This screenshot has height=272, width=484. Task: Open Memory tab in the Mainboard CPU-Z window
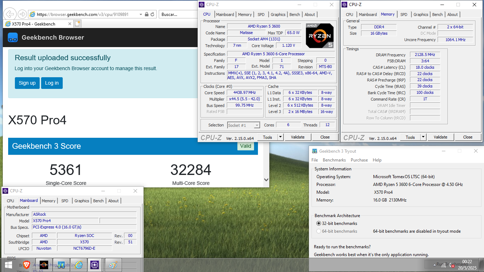49,201
